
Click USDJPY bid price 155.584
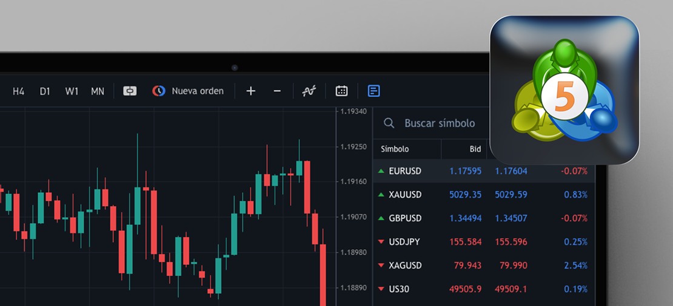point(465,242)
